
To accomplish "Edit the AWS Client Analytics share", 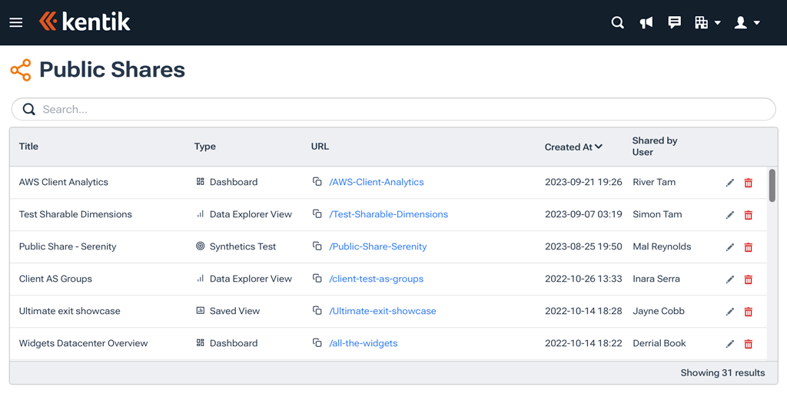I will click(x=730, y=183).
